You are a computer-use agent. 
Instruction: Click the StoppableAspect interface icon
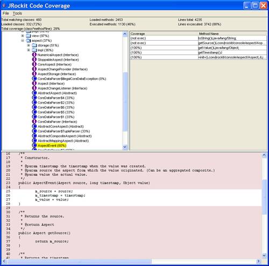click(x=34, y=60)
